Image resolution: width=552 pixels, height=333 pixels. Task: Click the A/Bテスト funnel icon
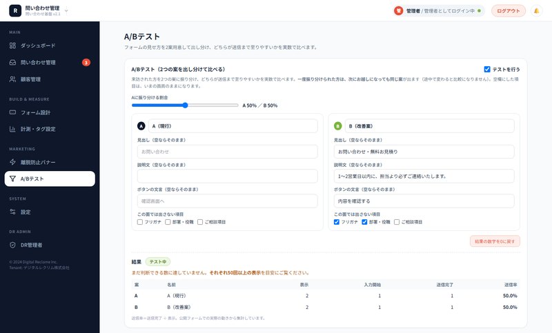click(x=12, y=179)
